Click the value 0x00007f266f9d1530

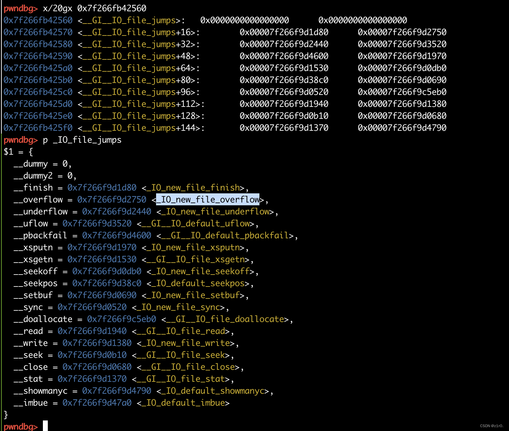[284, 68]
